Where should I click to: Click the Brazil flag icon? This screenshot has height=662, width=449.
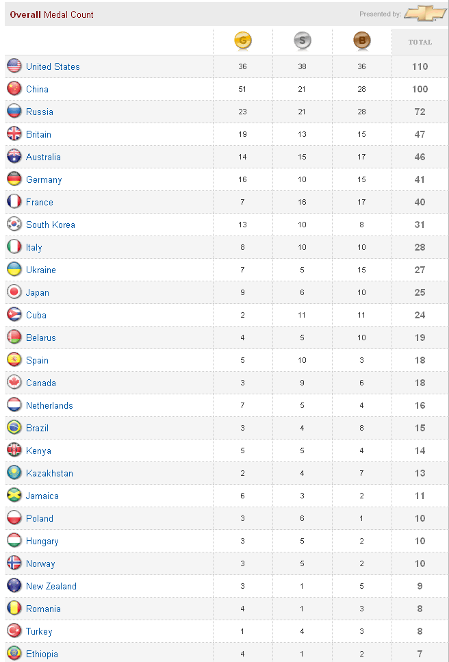(x=14, y=428)
